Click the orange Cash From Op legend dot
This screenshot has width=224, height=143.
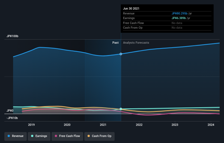[x=89, y=136]
